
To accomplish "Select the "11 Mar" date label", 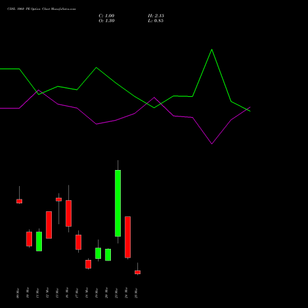I will [x=38, y=293].
